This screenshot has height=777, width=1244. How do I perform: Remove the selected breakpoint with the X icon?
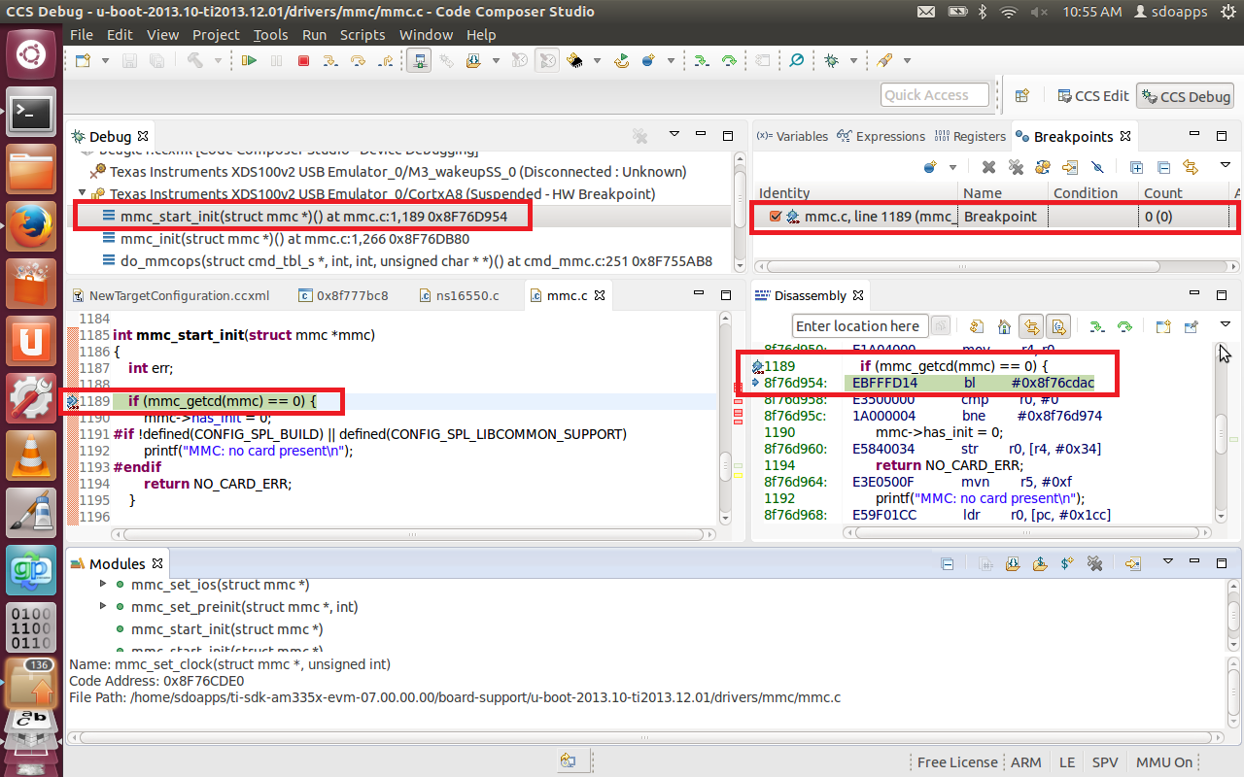pos(988,167)
